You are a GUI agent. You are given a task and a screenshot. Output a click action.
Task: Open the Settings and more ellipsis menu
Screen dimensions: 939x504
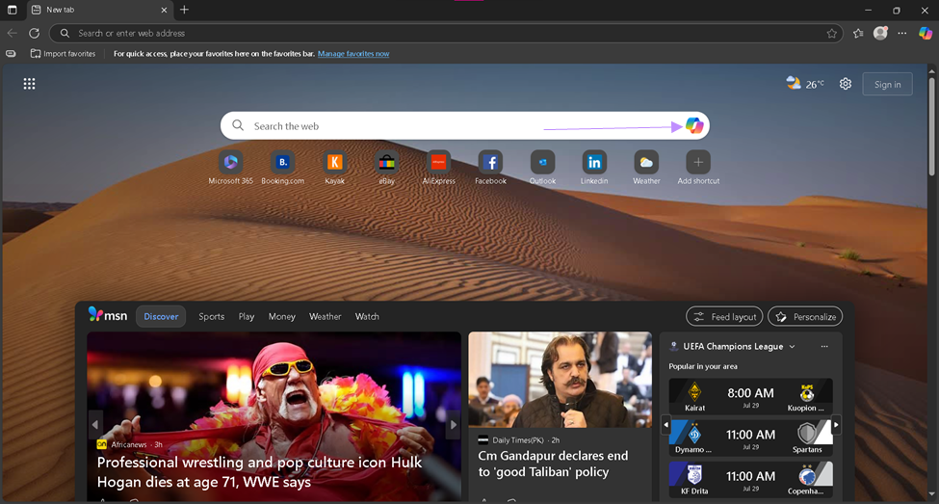point(901,34)
